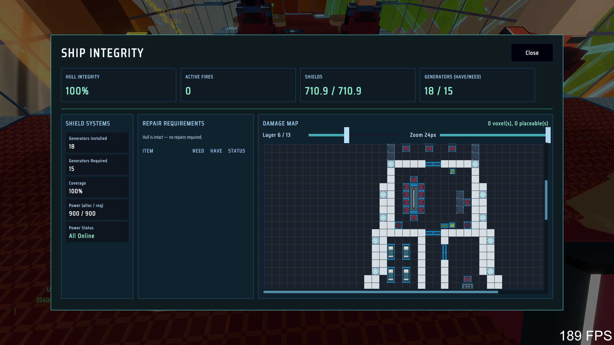Click the HAVE column header
The width and height of the screenshot is (614, 345).
click(216, 151)
